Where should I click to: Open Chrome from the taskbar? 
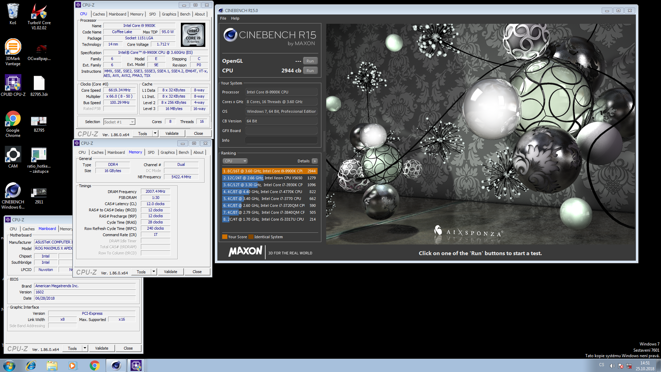pyautogui.click(x=94, y=365)
